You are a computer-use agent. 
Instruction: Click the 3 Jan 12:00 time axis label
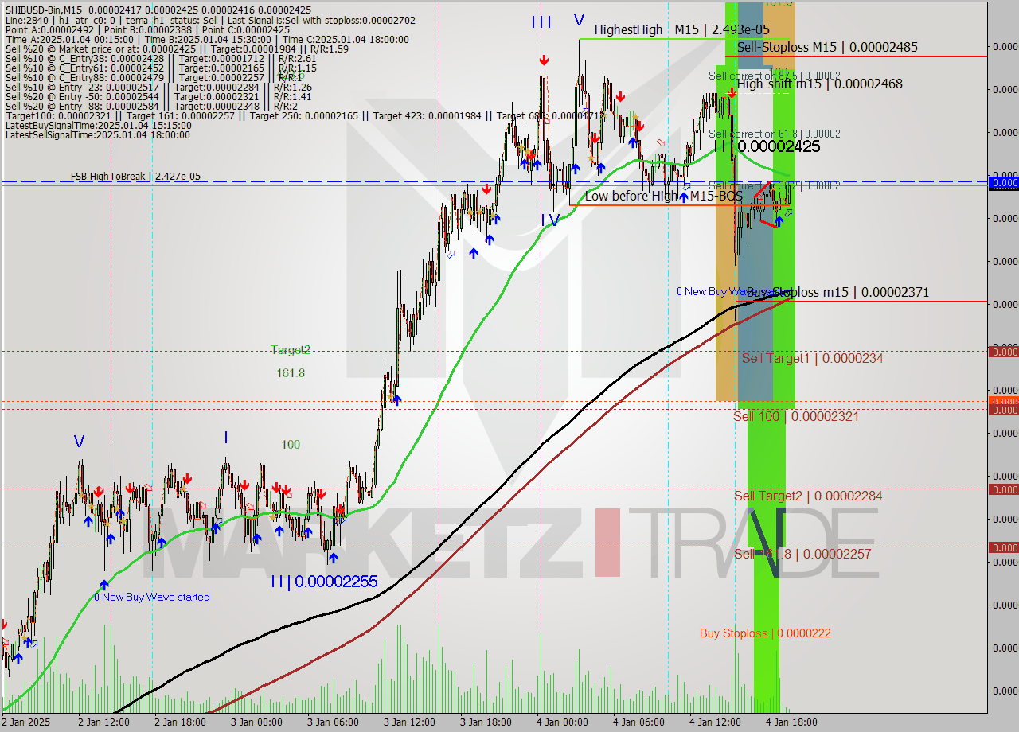(410, 722)
